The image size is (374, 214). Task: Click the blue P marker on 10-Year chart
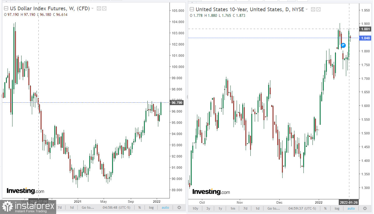(343, 45)
